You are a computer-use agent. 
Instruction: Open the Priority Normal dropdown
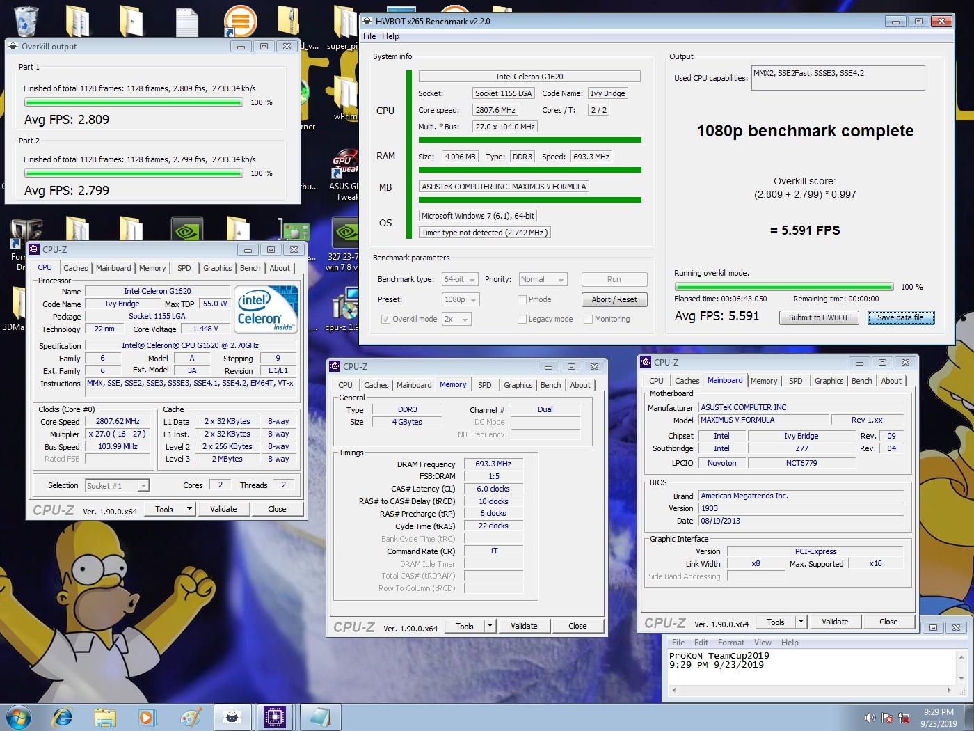543,279
